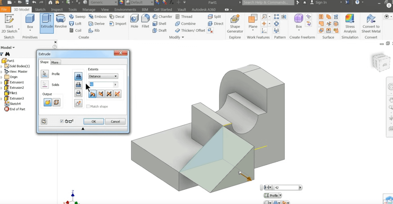Image resolution: width=393 pixels, height=204 pixels.
Task: Open the appearance color wheel picker
Action: click(121, 2)
